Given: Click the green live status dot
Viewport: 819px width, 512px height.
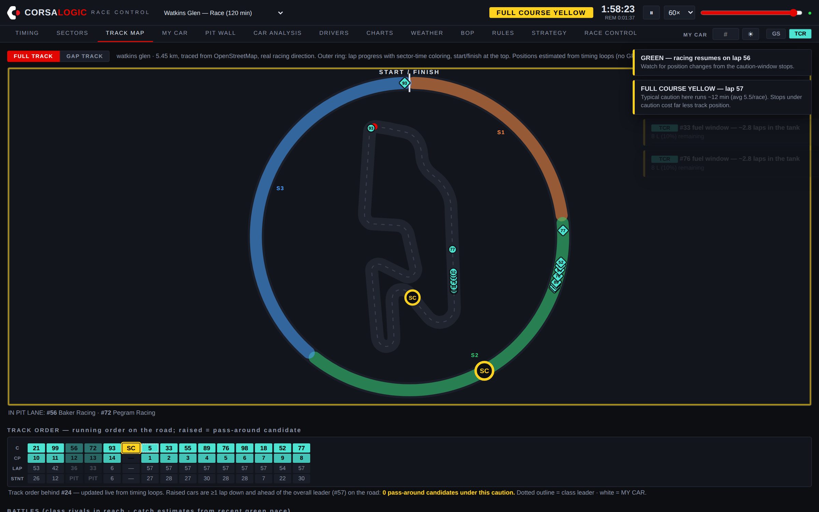Looking at the screenshot, I should coord(810,13).
